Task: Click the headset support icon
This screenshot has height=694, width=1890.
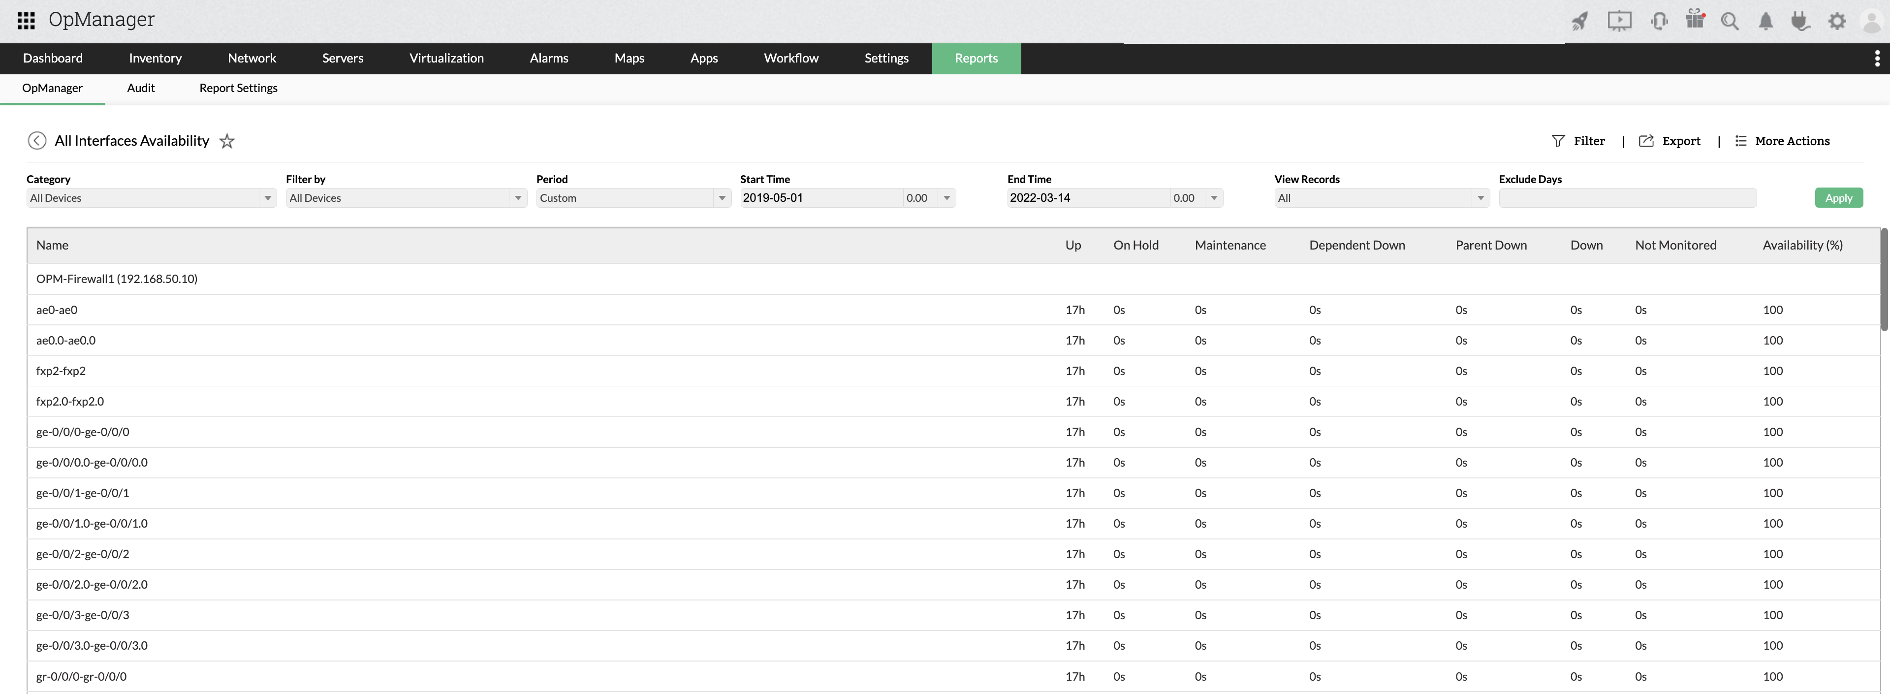Action: pyautogui.click(x=1660, y=21)
